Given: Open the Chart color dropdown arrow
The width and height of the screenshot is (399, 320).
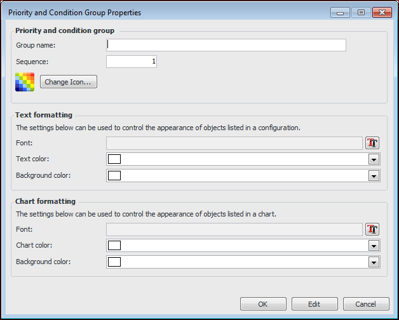Looking at the screenshot, I should [374, 246].
